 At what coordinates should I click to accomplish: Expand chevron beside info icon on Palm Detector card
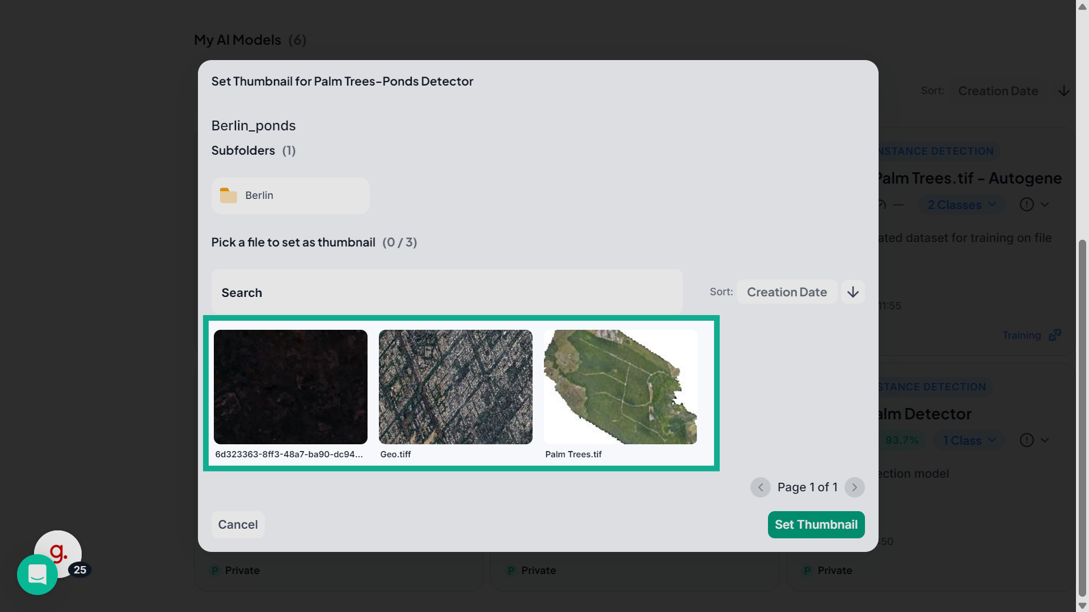click(x=1045, y=440)
